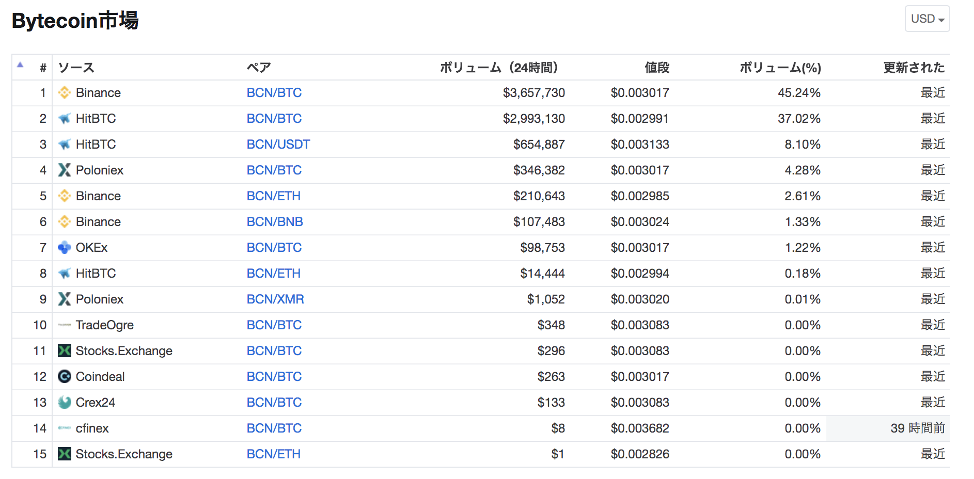
Task: Select the 39 時間前 updated cell
Action: 918,428
